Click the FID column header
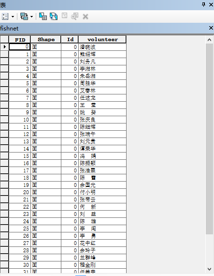214x276 pixels. point(20,39)
